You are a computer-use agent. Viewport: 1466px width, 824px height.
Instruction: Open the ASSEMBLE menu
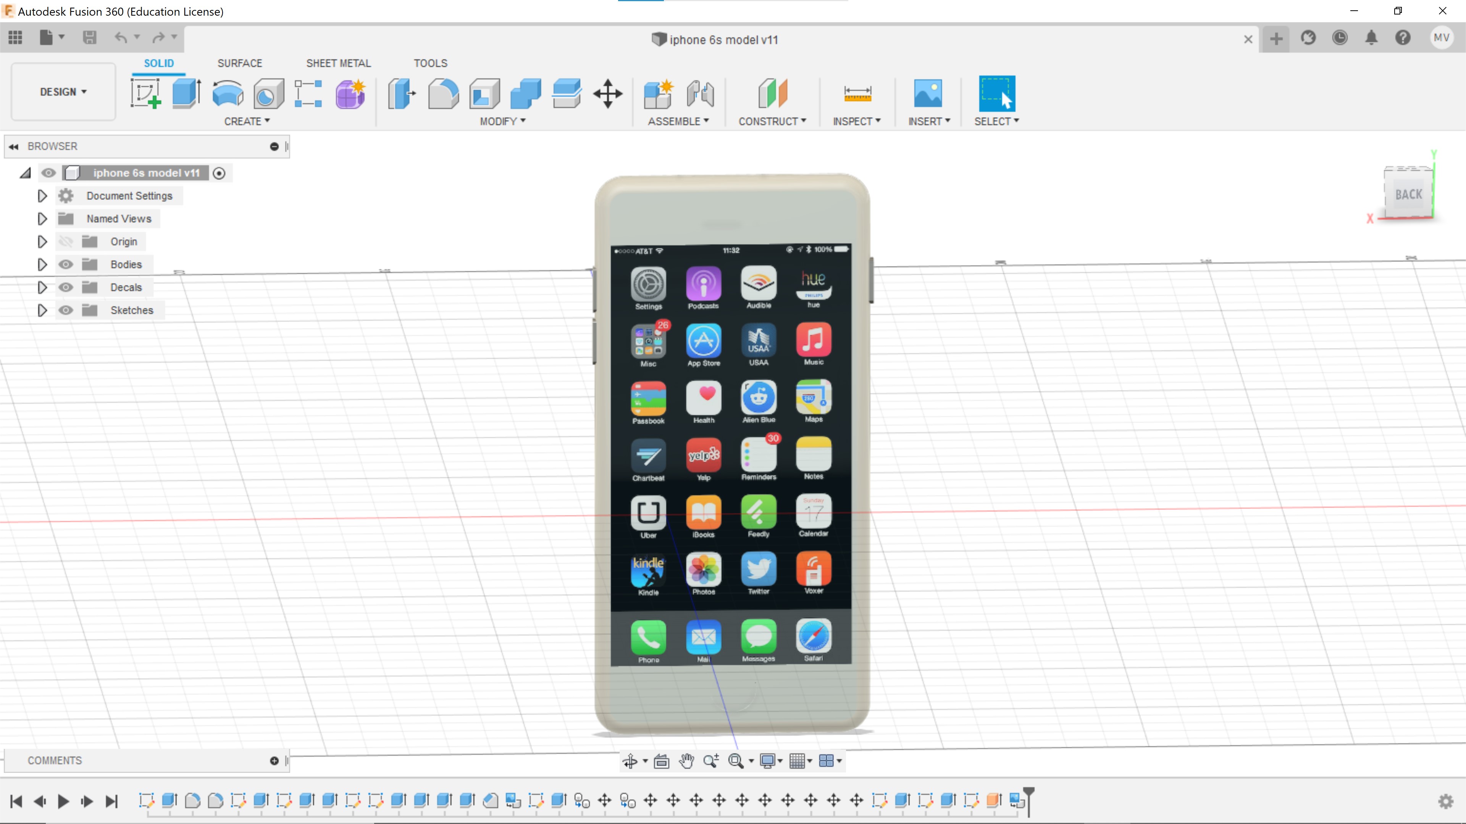click(678, 121)
